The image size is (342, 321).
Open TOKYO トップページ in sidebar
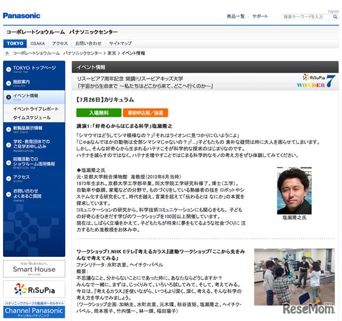(x=34, y=69)
